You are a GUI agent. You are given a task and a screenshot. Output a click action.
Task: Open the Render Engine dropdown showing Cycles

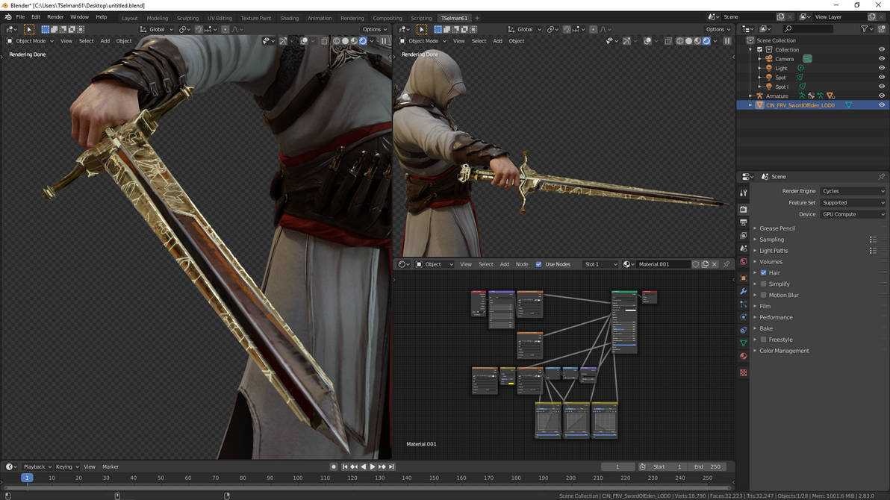853,191
